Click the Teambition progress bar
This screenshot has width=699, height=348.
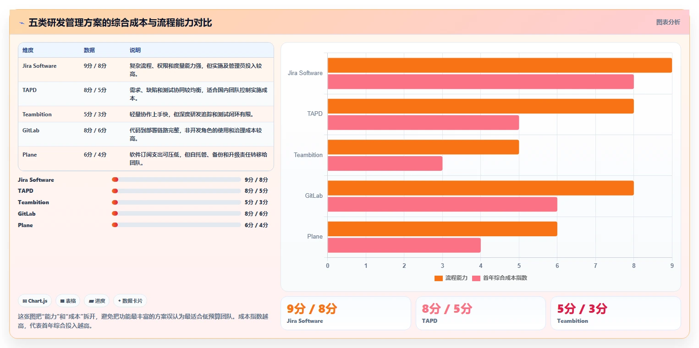tap(176, 202)
